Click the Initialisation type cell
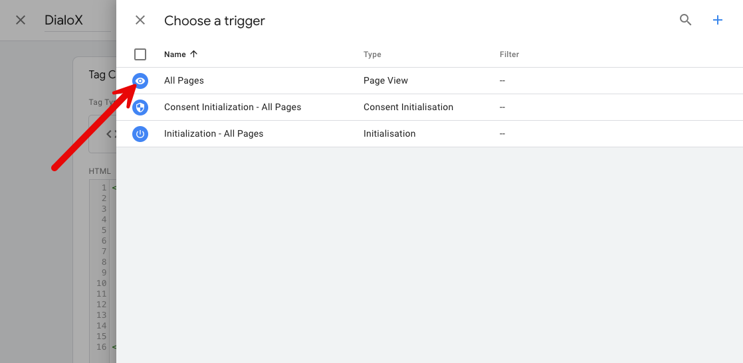The height and width of the screenshot is (363, 743). 389,133
